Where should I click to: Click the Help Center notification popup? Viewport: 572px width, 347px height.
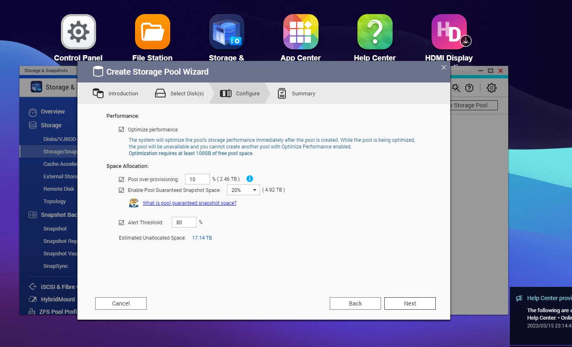coord(541,316)
